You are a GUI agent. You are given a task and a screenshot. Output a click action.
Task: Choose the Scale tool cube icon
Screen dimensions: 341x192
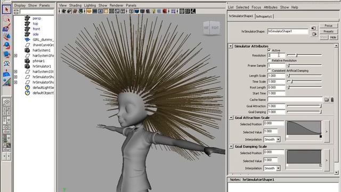tap(6, 54)
